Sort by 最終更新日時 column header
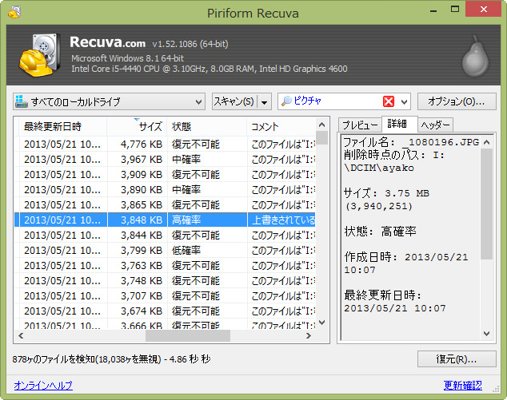The image size is (507, 400). [x=62, y=127]
